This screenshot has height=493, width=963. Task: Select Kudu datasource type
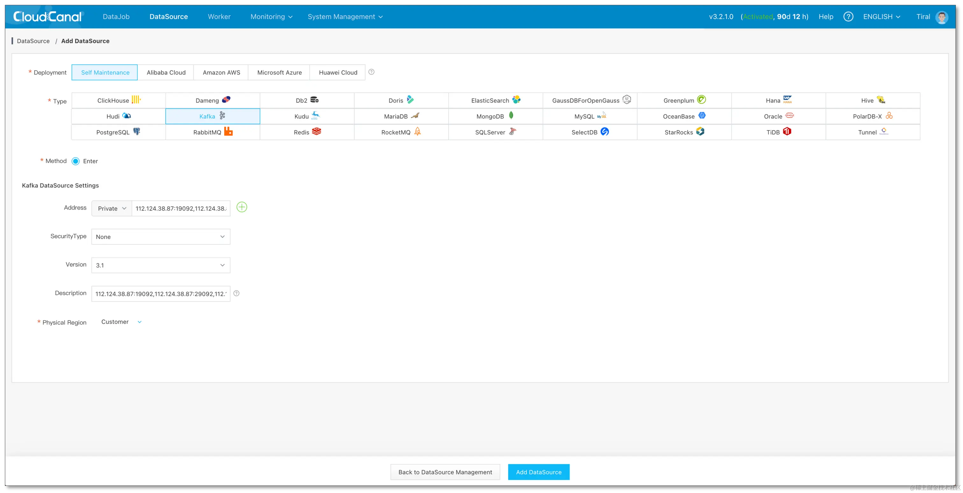click(307, 116)
